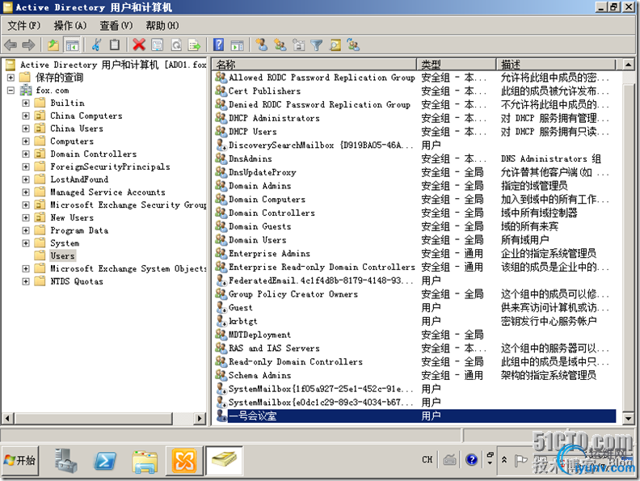This screenshot has width=640, height=481.
Task: Click the Back arrow toolbar icon
Action: point(11,45)
